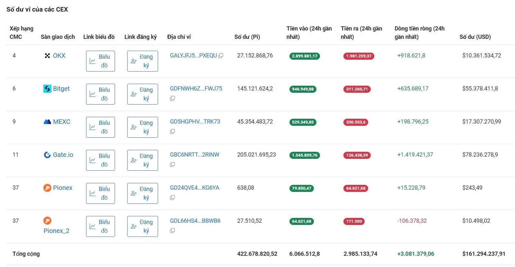Select the OKX balance 27.152.868,76
Viewport: 515px width, 267px height.
[255, 56]
